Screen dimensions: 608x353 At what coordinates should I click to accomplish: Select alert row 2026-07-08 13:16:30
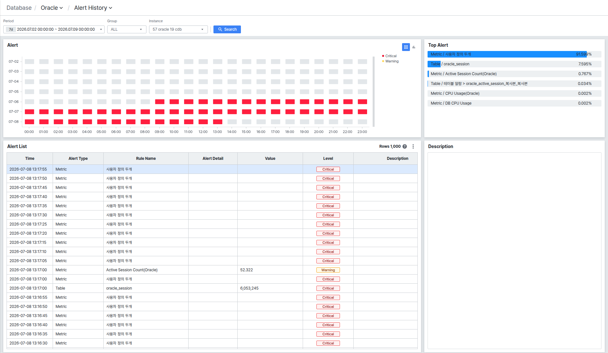pos(212,343)
